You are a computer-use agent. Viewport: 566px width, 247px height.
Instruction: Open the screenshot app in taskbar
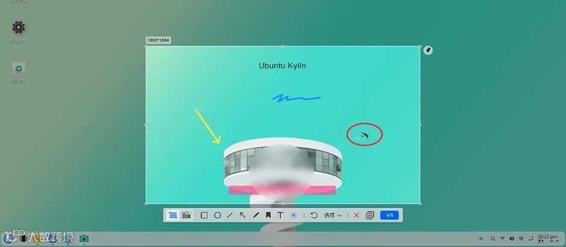tap(84, 239)
